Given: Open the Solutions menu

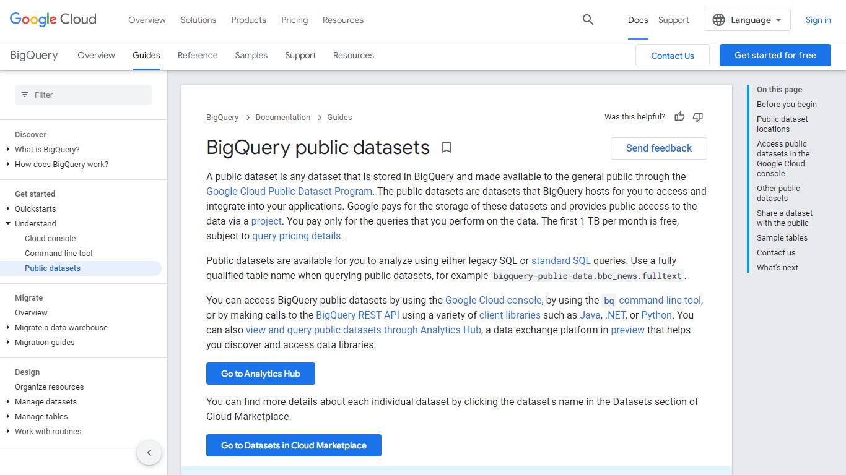Looking at the screenshot, I should [x=198, y=20].
